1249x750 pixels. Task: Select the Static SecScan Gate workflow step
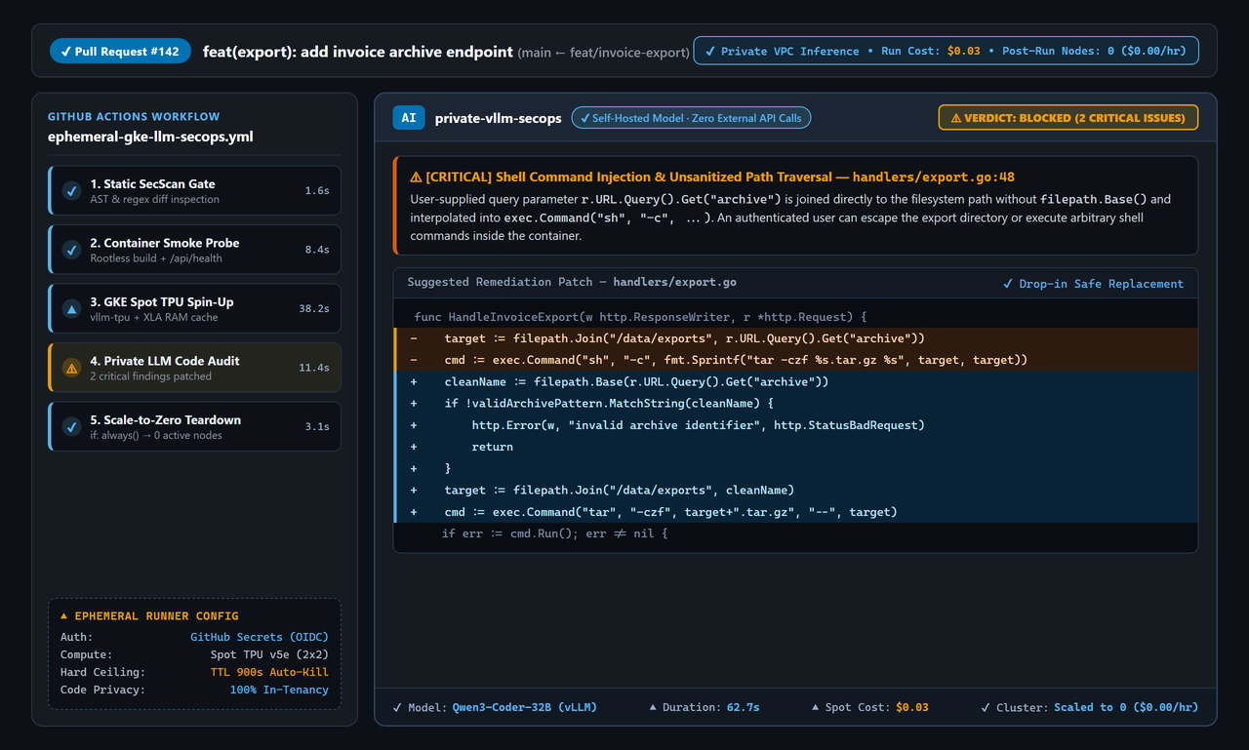tap(195, 191)
